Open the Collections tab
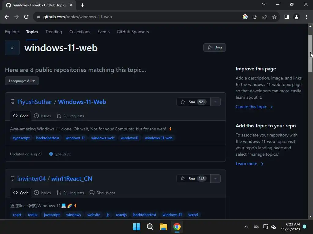The height and width of the screenshot is (234, 313). (80, 32)
